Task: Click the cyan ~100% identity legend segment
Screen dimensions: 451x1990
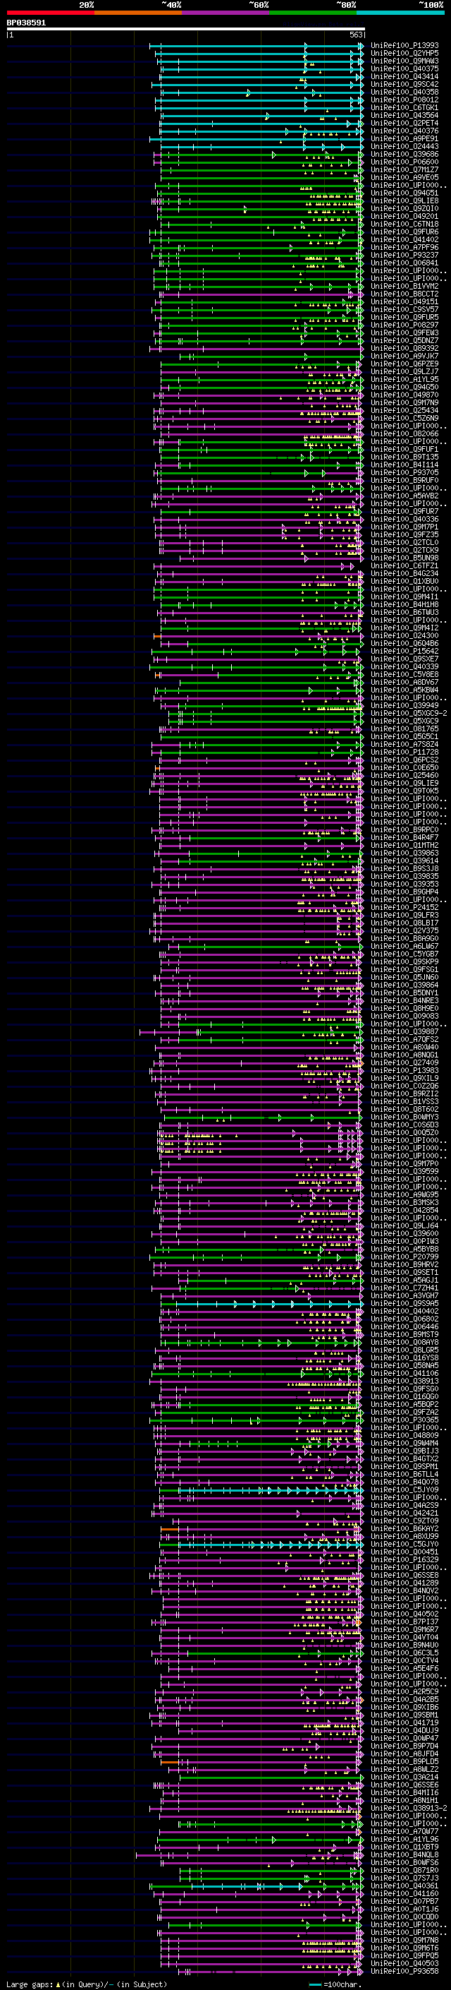Action: 400,13
